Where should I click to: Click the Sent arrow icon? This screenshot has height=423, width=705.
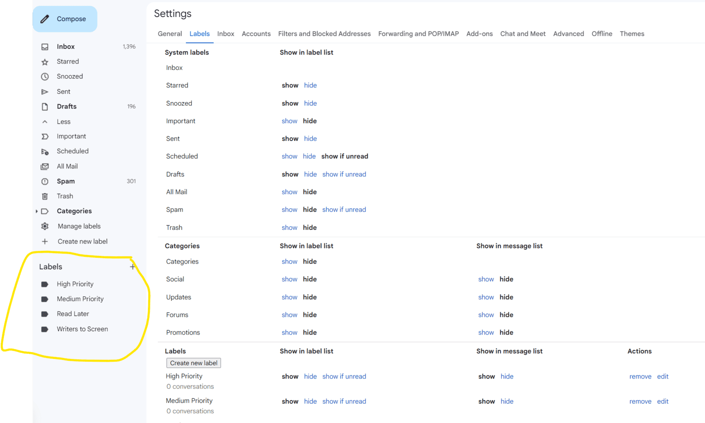click(x=44, y=91)
